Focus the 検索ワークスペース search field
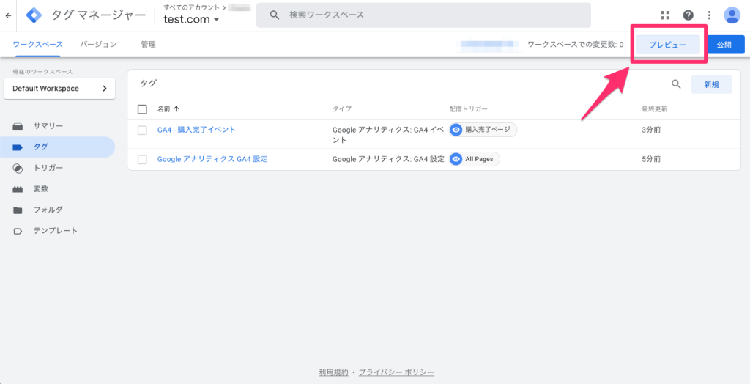The width and height of the screenshot is (750, 384). [x=423, y=15]
